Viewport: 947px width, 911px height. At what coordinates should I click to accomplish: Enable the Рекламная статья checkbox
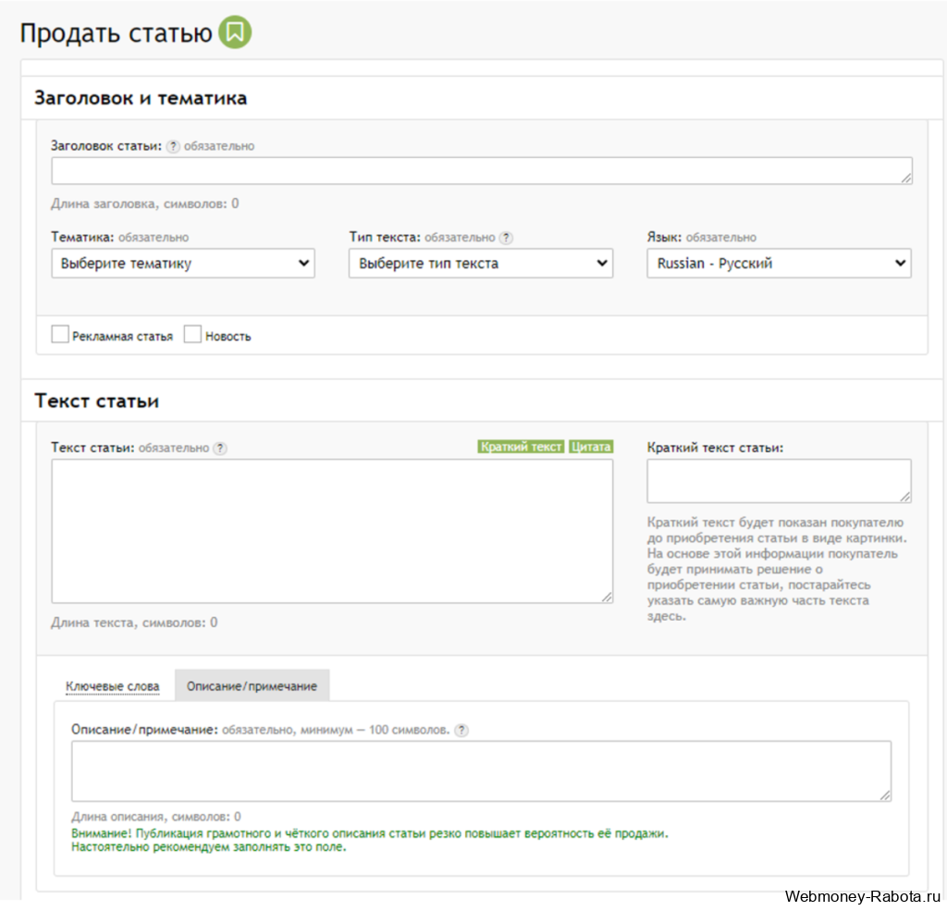60,334
